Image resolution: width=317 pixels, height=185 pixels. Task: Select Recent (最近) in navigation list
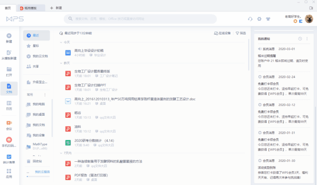(x=36, y=35)
